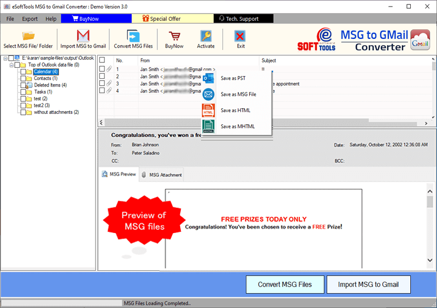
Task: Click the eSoftTools logo
Action: (316, 39)
